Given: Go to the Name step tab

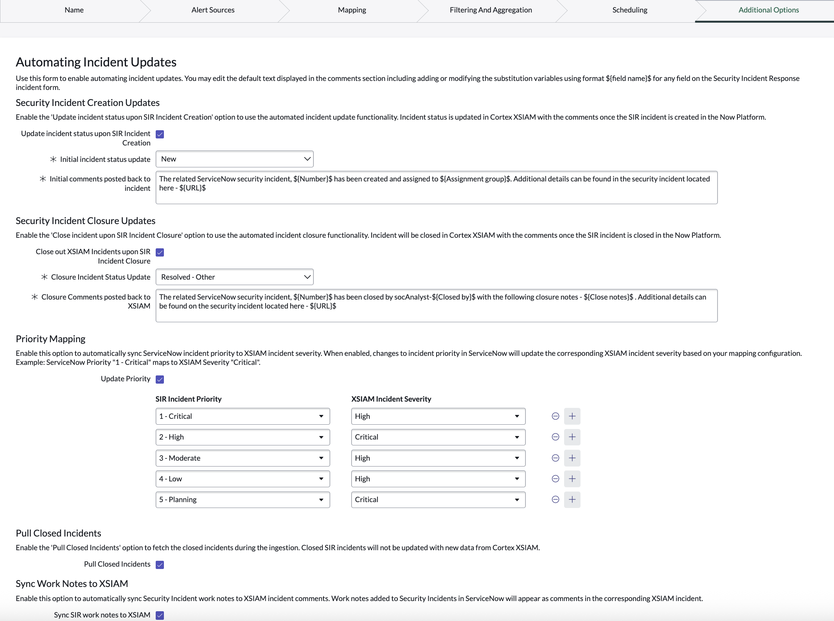Looking at the screenshot, I should (74, 10).
